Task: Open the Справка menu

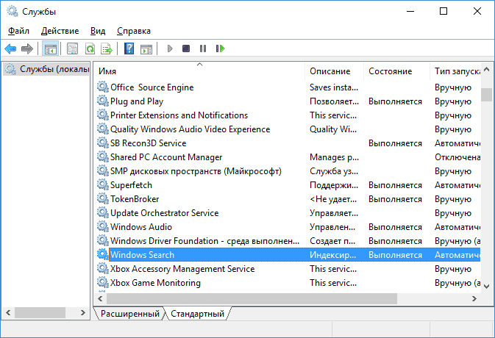Action: click(x=134, y=31)
